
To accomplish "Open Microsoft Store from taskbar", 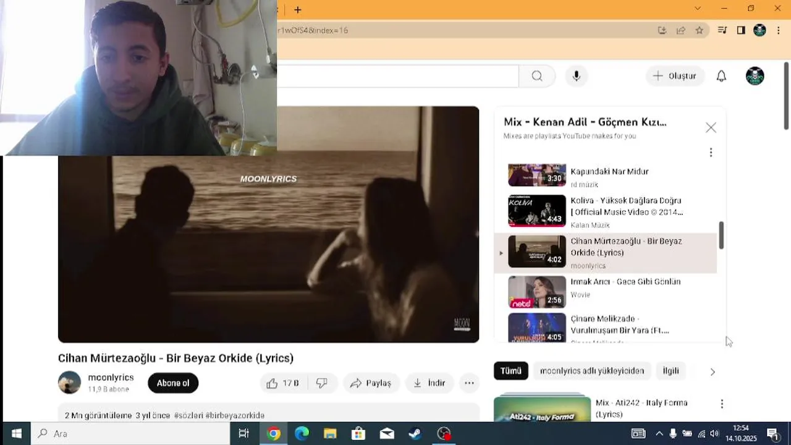I will [x=358, y=433].
